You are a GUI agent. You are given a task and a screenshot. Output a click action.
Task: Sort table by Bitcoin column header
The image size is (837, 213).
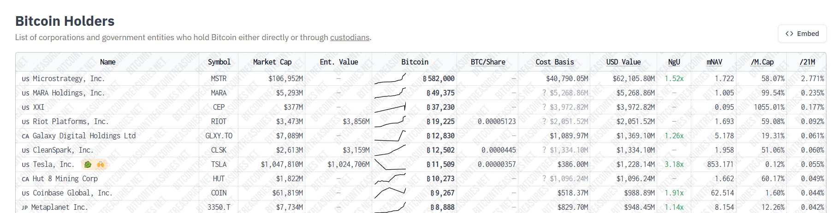tap(415, 62)
